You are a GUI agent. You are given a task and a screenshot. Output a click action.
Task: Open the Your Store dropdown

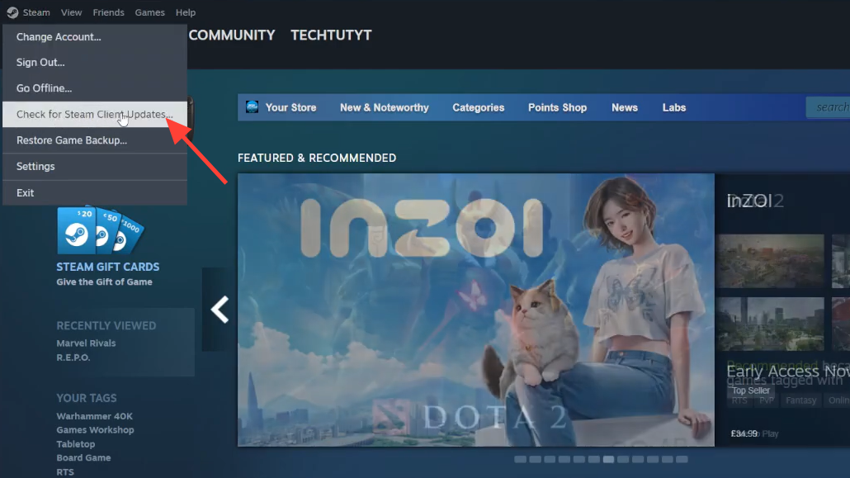click(x=290, y=107)
